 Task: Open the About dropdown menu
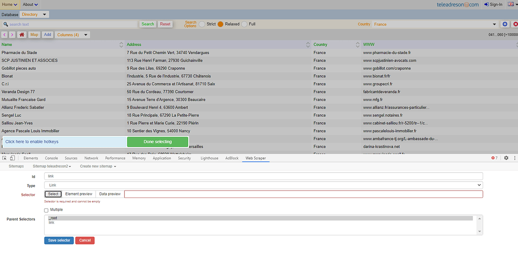[31, 4]
